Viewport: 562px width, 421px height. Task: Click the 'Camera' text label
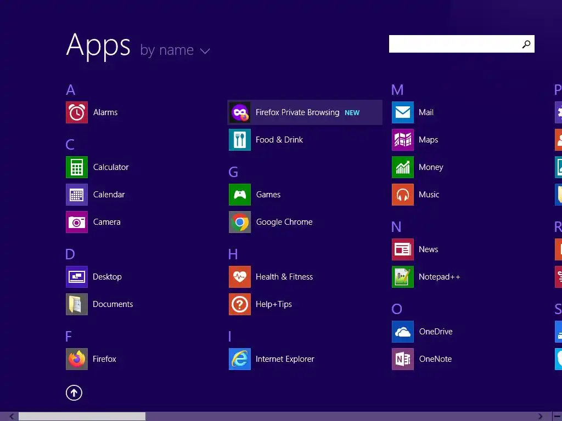(x=107, y=222)
